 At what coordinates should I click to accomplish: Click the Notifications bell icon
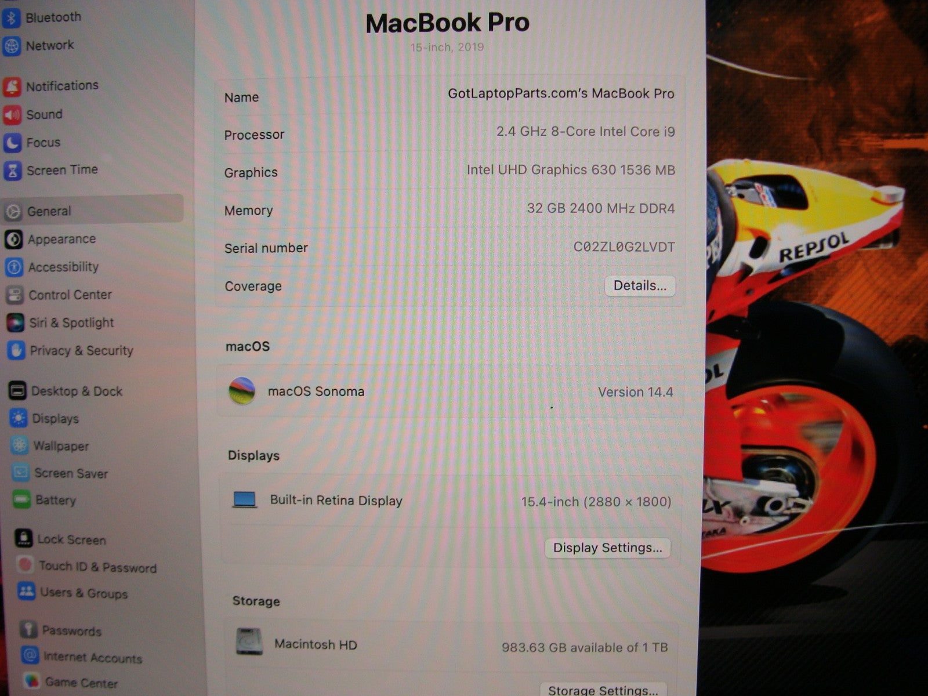coord(12,86)
